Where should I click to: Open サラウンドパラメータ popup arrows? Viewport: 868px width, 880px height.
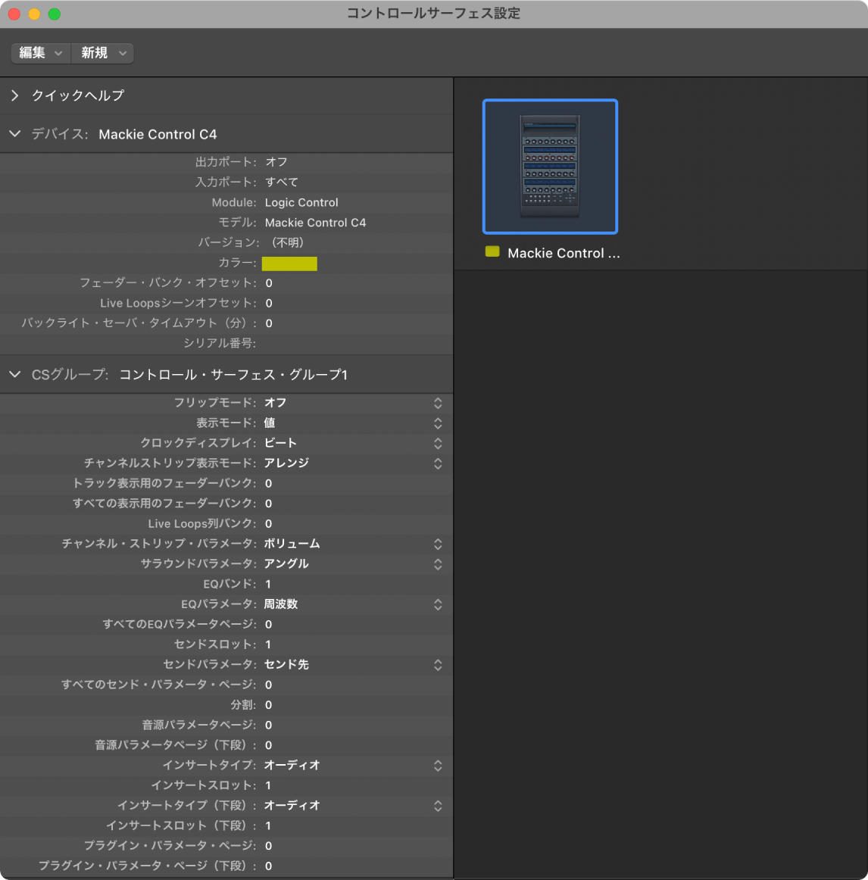[x=438, y=564]
